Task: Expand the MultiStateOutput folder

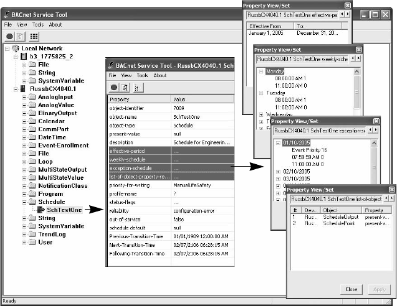Action: click(24, 170)
